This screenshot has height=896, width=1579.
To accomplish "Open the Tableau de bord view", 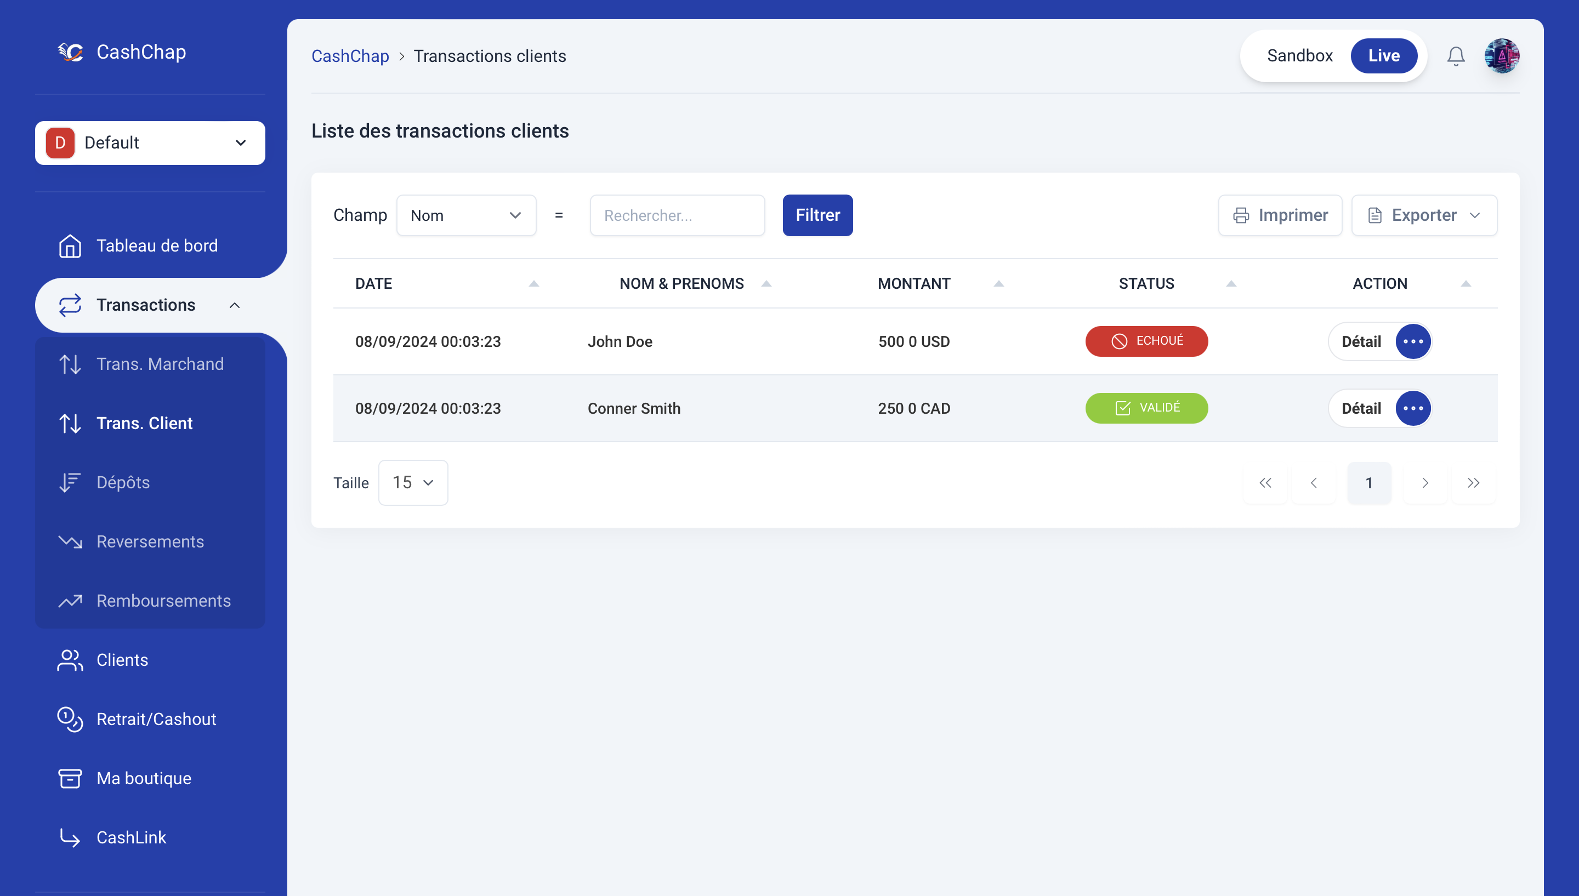I will (157, 246).
